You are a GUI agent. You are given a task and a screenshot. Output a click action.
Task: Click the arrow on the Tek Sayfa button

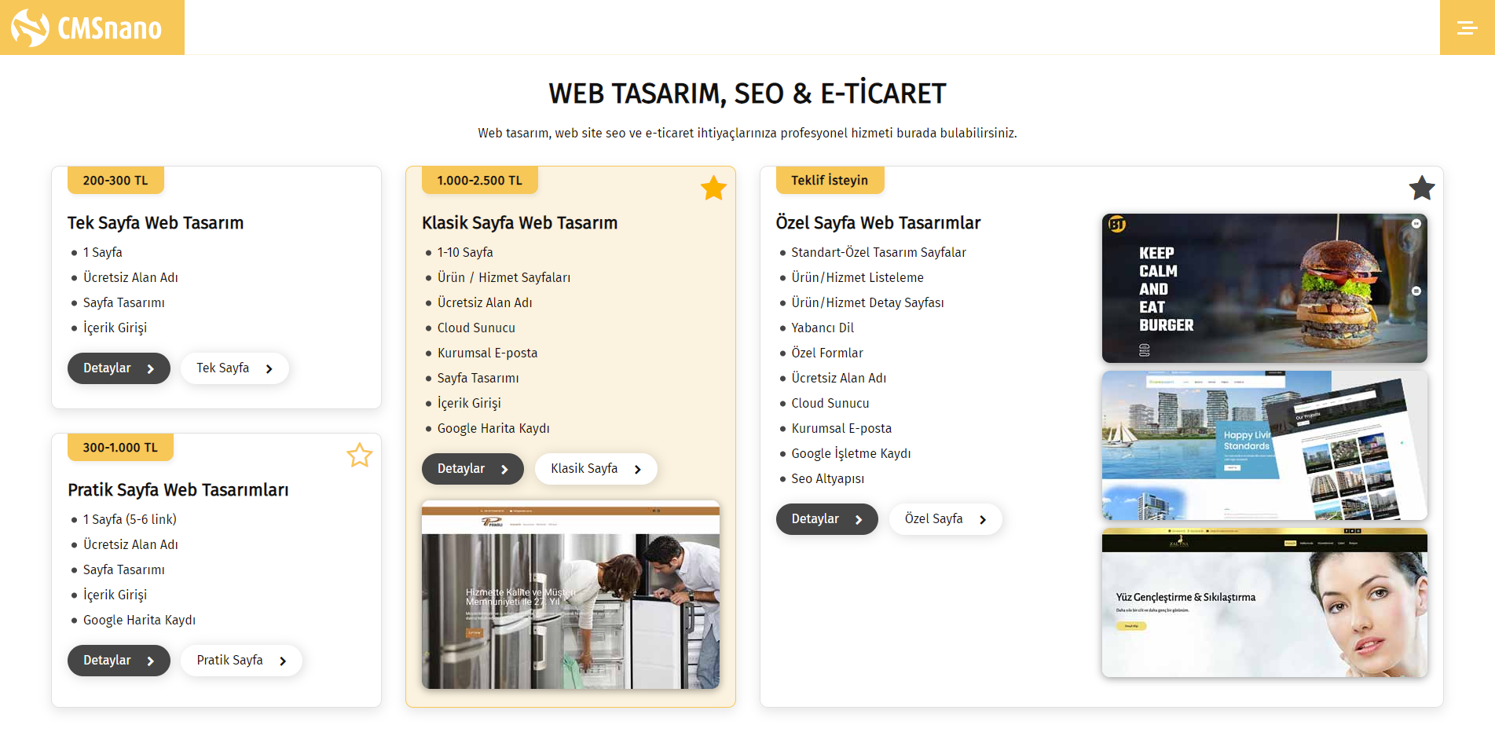click(269, 368)
